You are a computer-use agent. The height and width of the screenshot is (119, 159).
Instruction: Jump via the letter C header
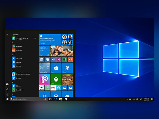12,55
